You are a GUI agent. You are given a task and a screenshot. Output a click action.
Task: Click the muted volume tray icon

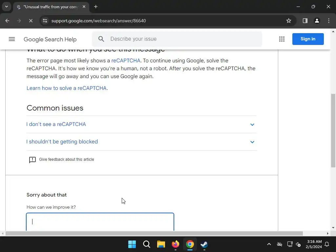298,244
